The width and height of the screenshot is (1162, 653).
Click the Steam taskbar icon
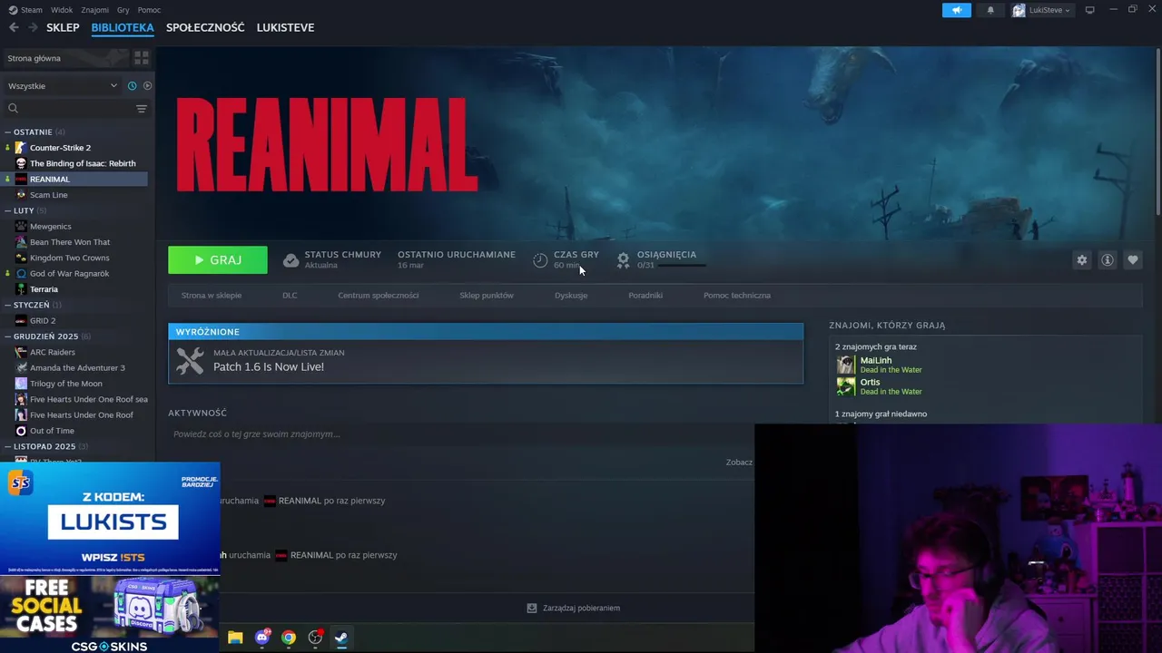tap(341, 638)
